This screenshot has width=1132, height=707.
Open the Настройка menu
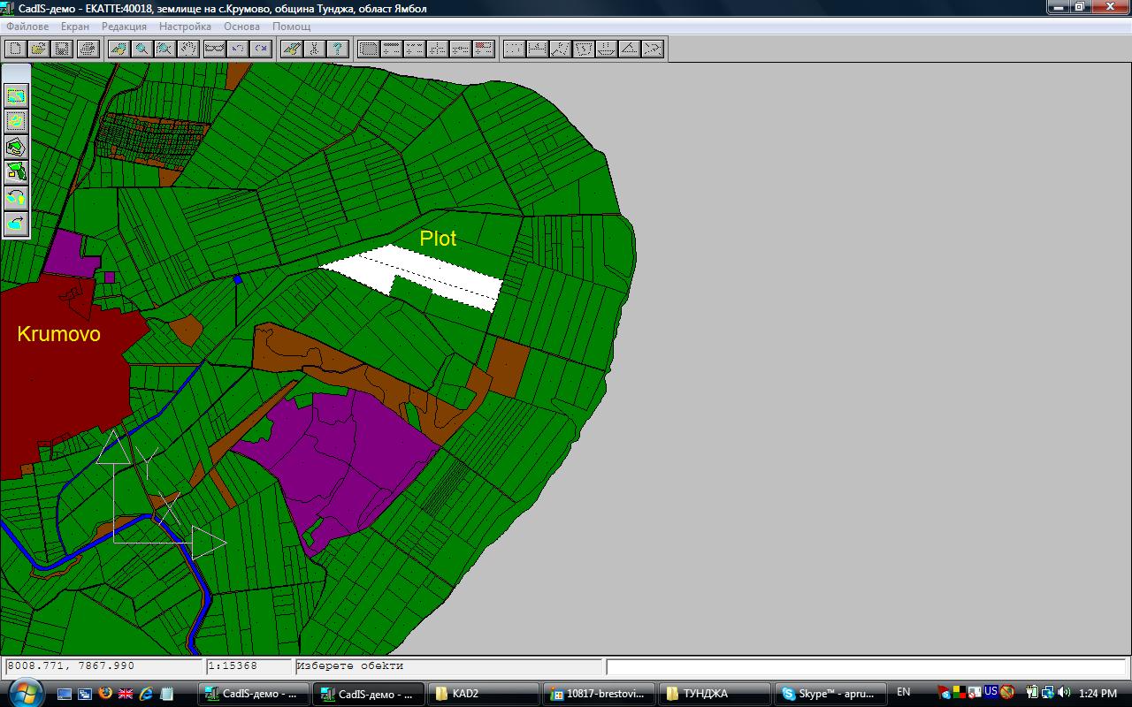coord(185,27)
